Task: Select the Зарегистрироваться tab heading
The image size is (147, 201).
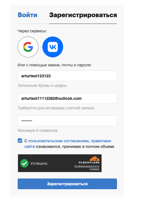Action: pyautogui.click(x=83, y=15)
